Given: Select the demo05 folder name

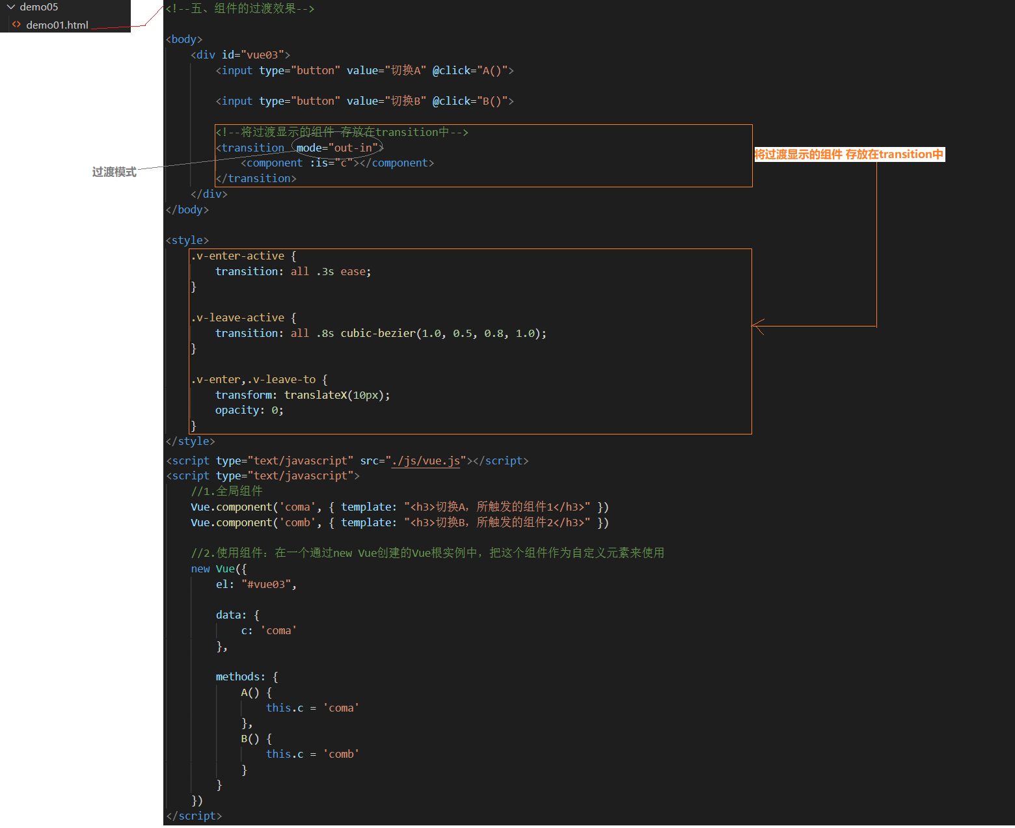Looking at the screenshot, I should (x=39, y=7).
